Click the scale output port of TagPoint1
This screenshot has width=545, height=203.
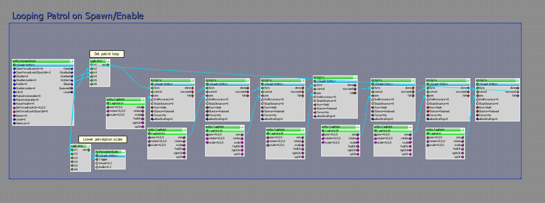tap(463, 145)
